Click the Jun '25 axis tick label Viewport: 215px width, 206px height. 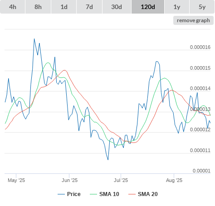[x=69, y=180]
